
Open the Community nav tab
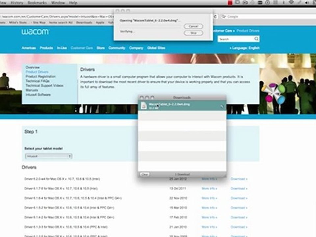pos(117,48)
